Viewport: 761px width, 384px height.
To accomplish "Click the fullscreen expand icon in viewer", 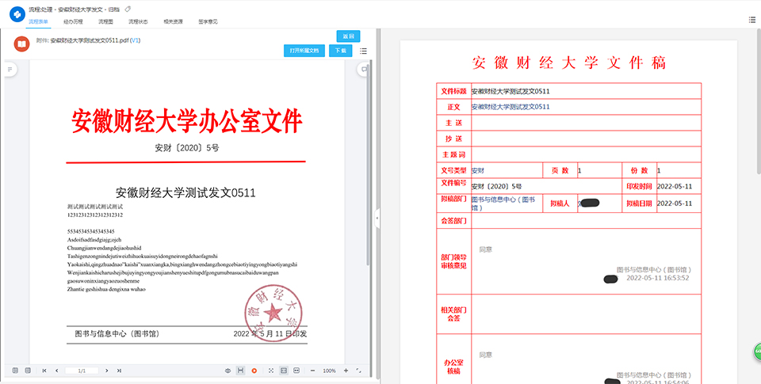I will tap(358, 371).
